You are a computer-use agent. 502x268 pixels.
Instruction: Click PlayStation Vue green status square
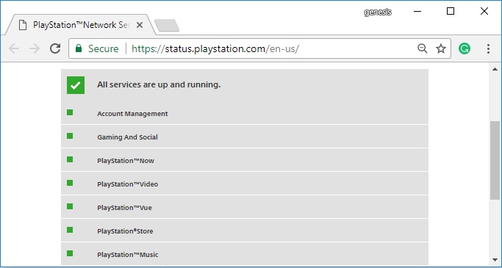[70, 206]
